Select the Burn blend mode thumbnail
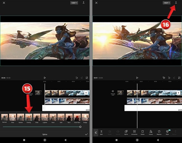 point(69,117)
